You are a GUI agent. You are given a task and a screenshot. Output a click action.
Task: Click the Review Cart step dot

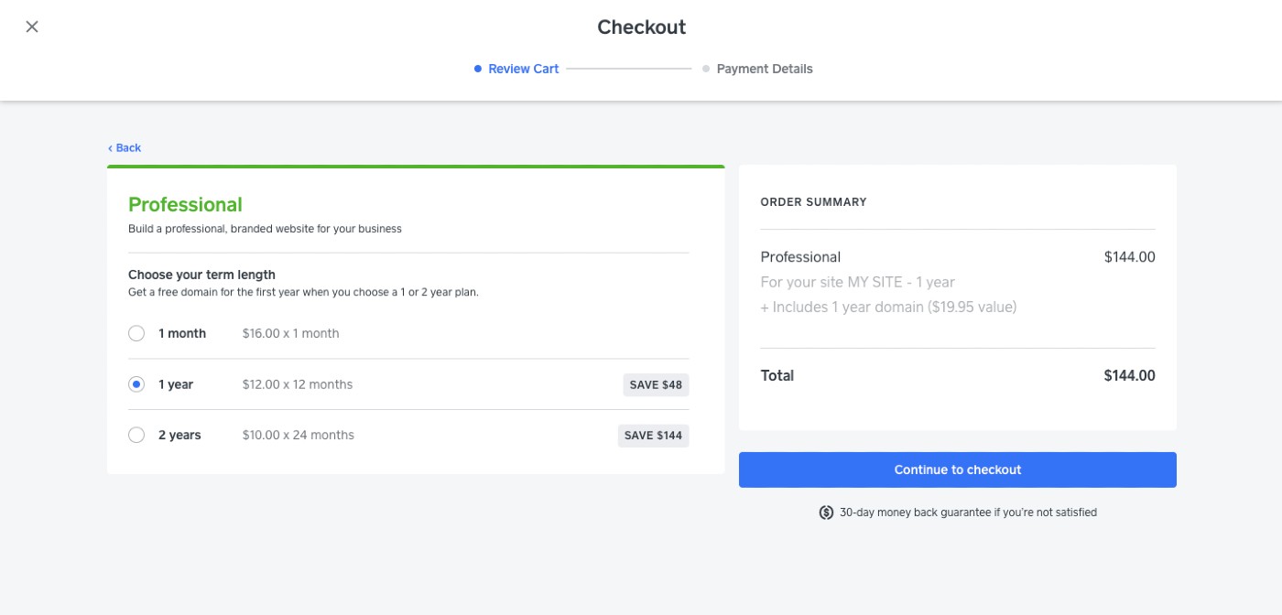(x=478, y=69)
